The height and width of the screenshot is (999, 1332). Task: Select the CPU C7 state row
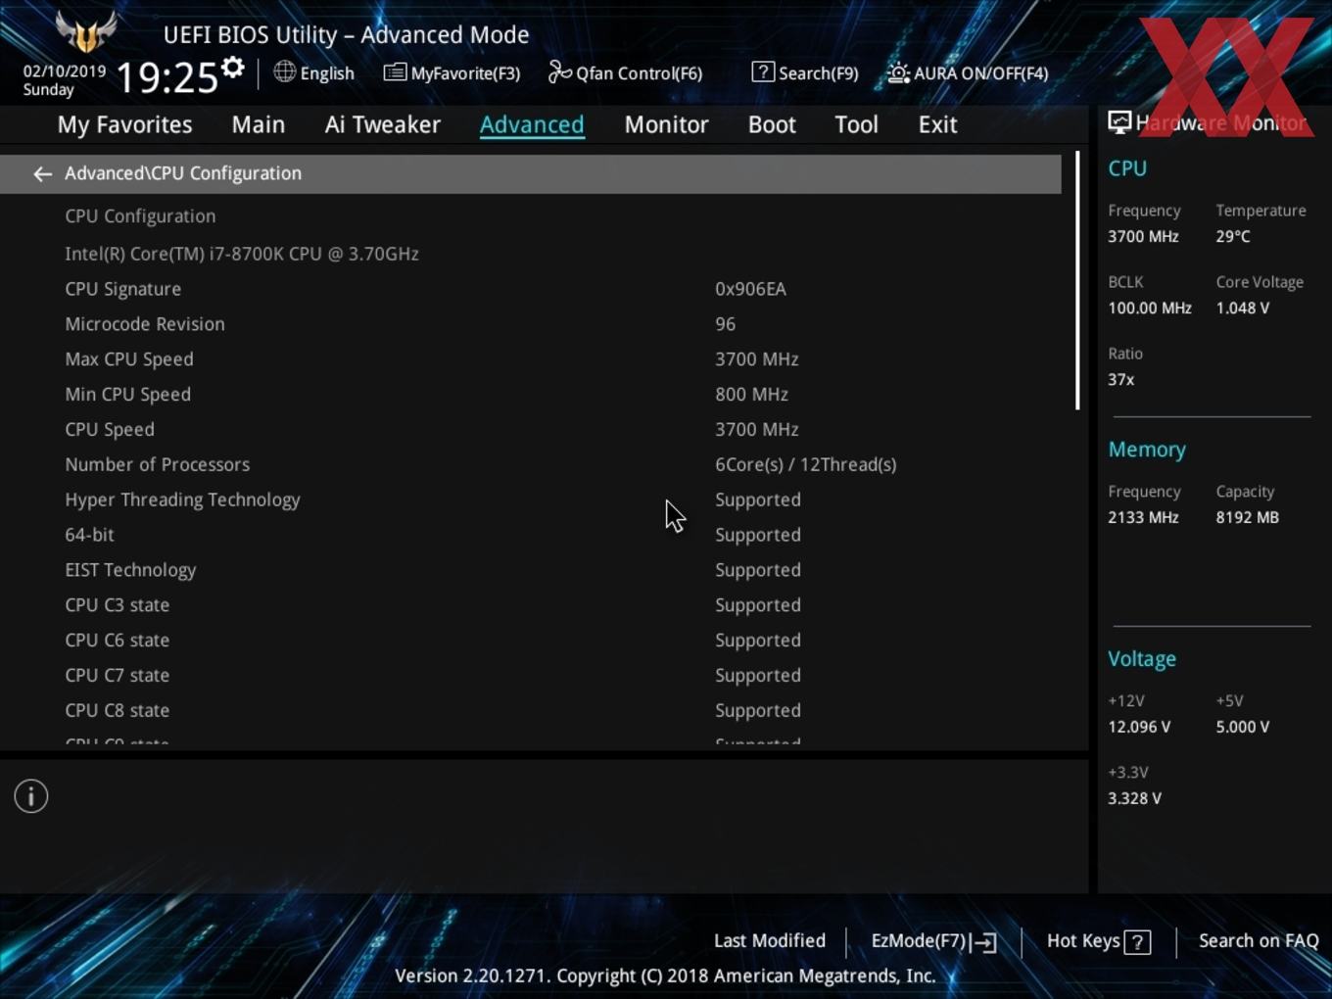click(x=531, y=677)
